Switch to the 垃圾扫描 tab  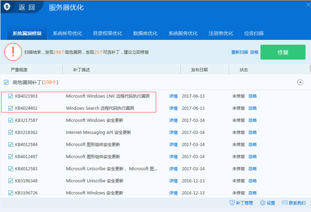[x=253, y=33]
